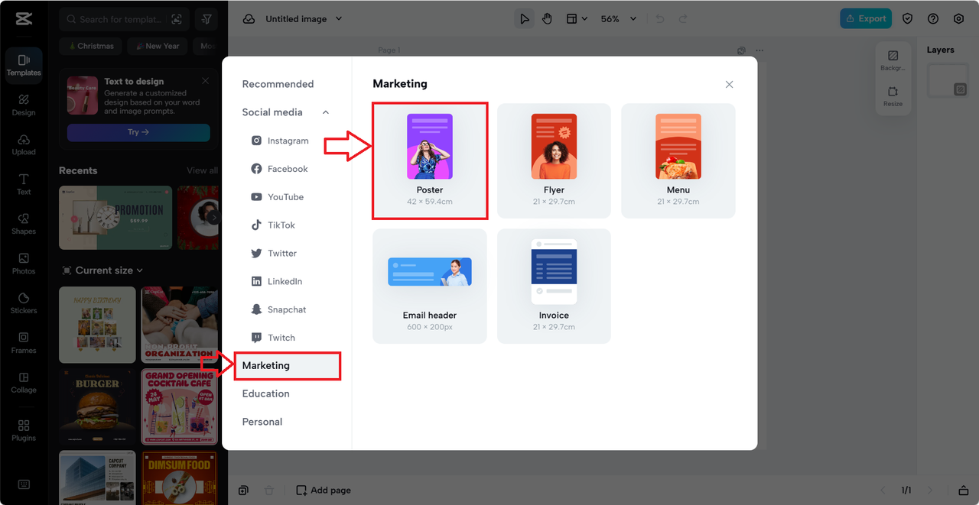Click the View all link next to Recents
The height and width of the screenshot is (505, 979).
coord(202,170)
